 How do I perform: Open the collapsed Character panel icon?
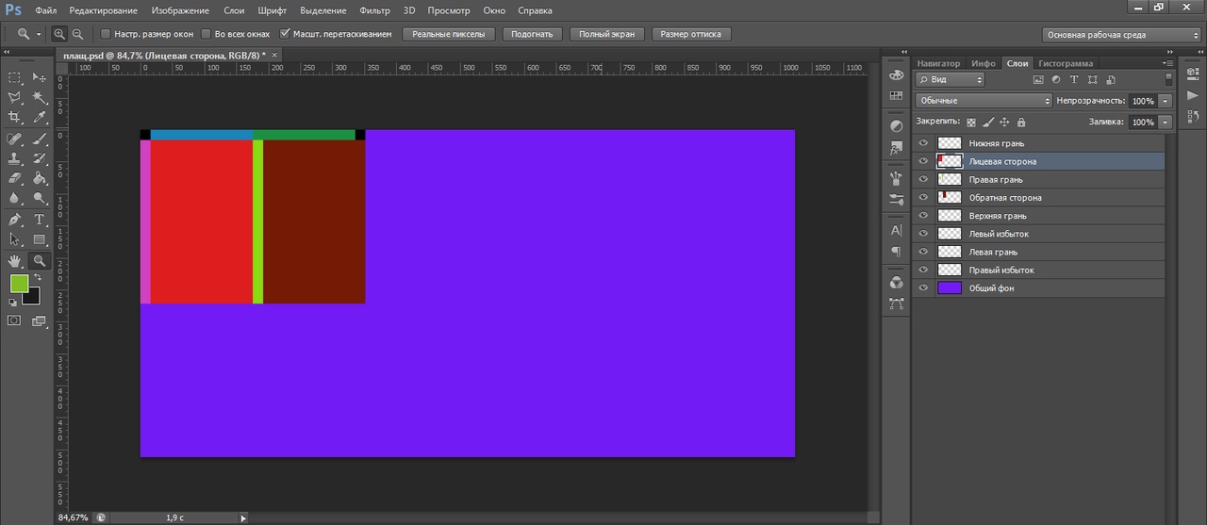pyautogui.click(x=896, y=230)
